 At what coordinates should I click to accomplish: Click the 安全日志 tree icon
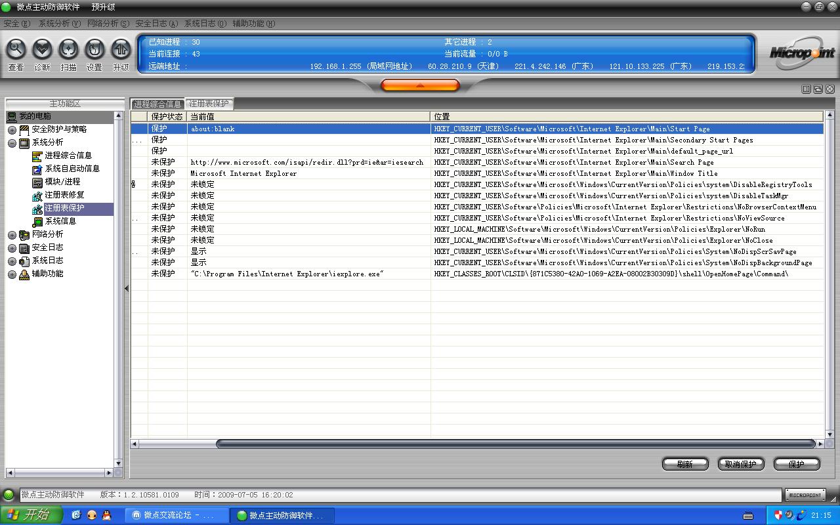tap(24, 248)
